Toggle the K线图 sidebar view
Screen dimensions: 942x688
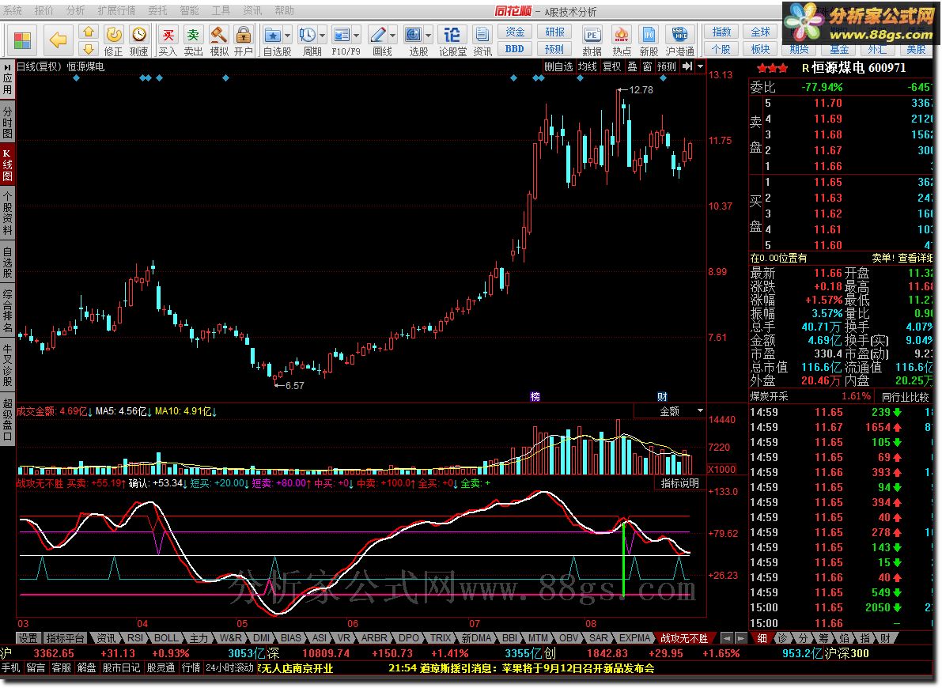coord(7,164)
